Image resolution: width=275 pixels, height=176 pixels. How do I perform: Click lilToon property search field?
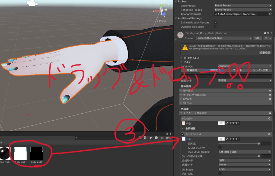pos(226,76)
